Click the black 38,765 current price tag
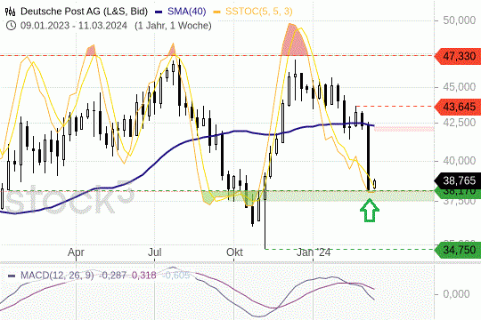Image resolution: width=481 pixels, height=320 pixels. [458, 180]
